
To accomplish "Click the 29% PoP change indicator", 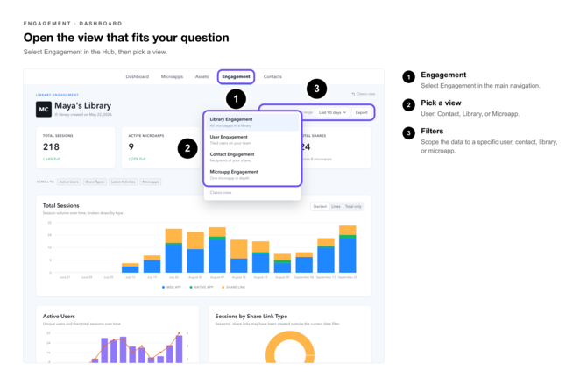I will (x=137, y=159).
